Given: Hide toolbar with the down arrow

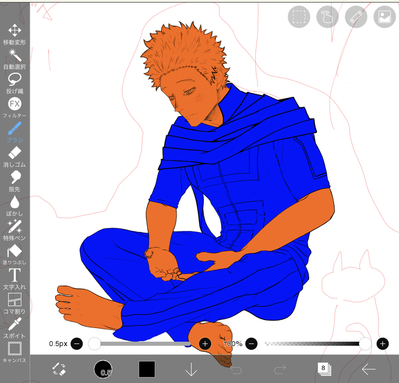Looking at the screenshot, I should [192, 369].
